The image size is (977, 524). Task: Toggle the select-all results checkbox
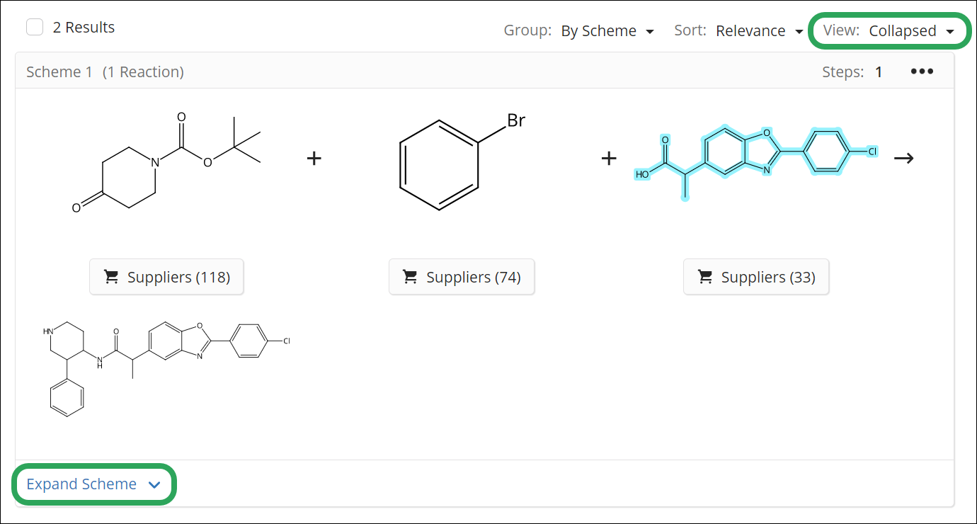tap(35, 28)
